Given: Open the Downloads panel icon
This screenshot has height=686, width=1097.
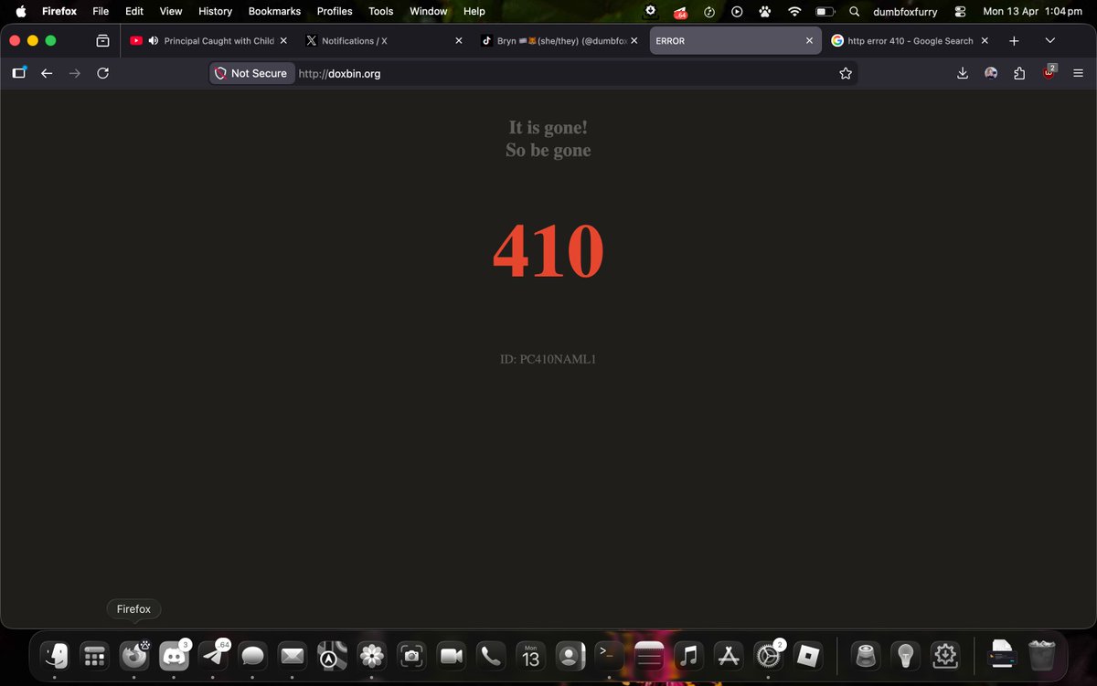Looking at the screenshot, I should pos(963,73).
